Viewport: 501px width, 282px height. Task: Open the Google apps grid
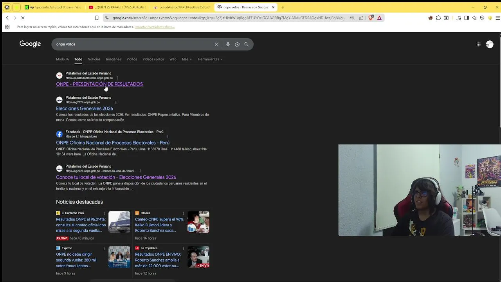(x=478, y=44)
